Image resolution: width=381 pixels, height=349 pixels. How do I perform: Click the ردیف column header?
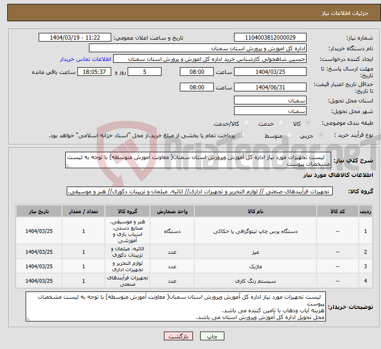365,211
